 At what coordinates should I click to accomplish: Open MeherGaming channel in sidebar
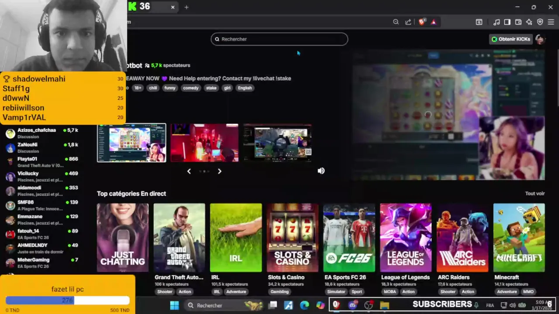[x=41, y=263]
